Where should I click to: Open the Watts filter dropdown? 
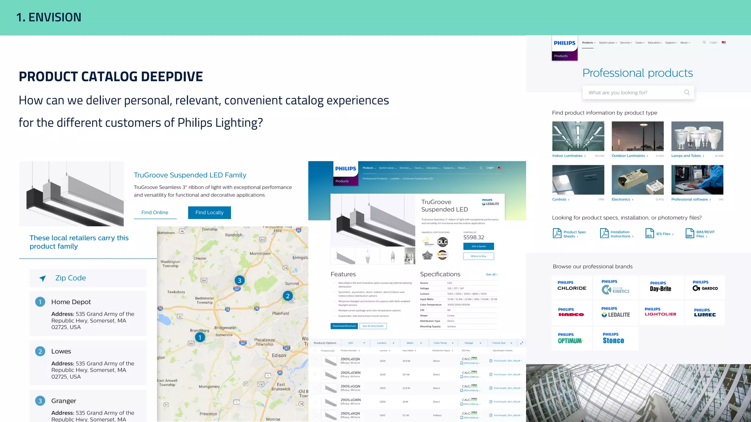click(x=414, y=343)
